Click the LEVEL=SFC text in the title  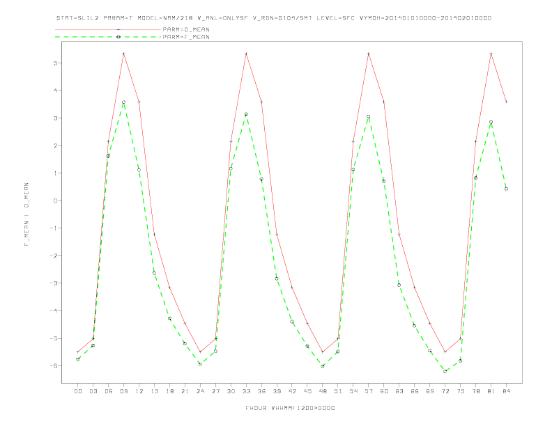[335, 18]
